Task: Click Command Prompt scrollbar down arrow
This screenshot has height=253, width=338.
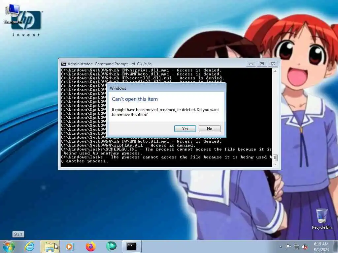Action: pos(275,164)
